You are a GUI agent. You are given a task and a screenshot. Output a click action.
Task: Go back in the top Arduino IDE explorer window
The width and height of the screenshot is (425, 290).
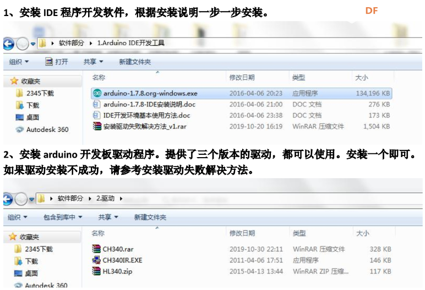(8, 44)
